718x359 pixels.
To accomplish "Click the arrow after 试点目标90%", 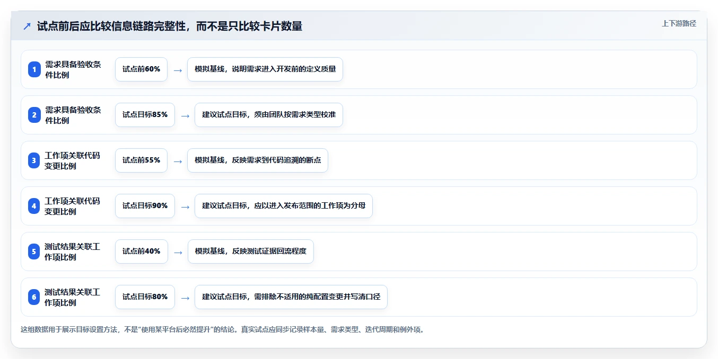I will coord(185,207).
